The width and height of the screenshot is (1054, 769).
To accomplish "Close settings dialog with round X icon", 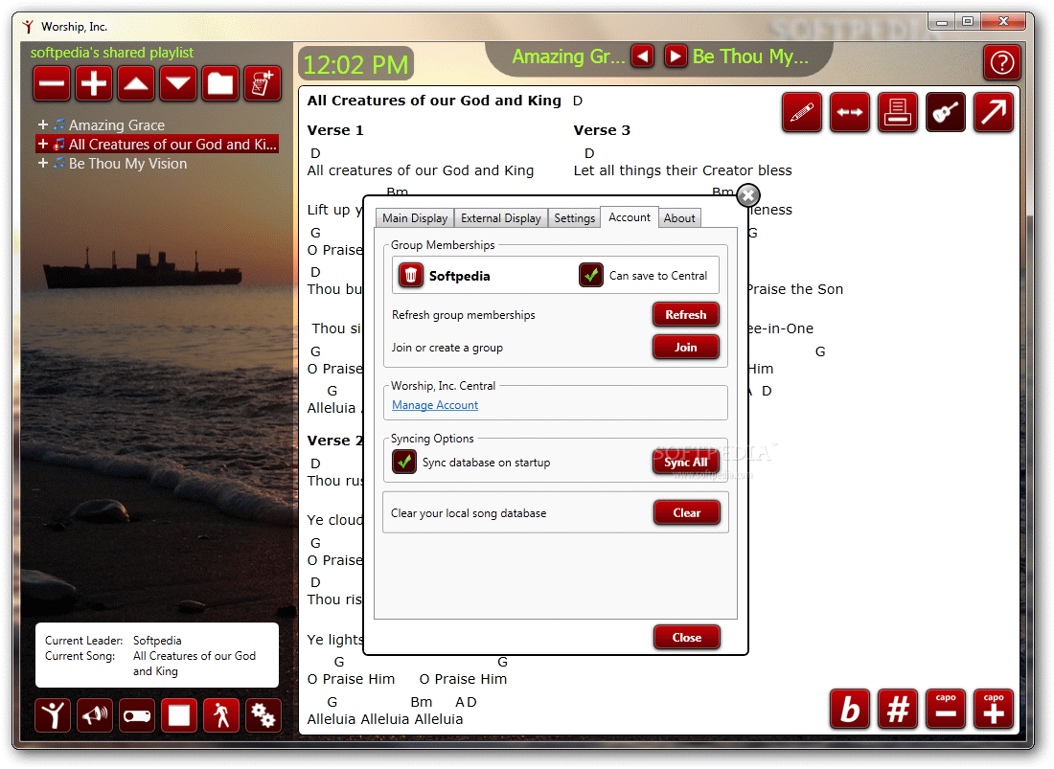I will (748, 195).
